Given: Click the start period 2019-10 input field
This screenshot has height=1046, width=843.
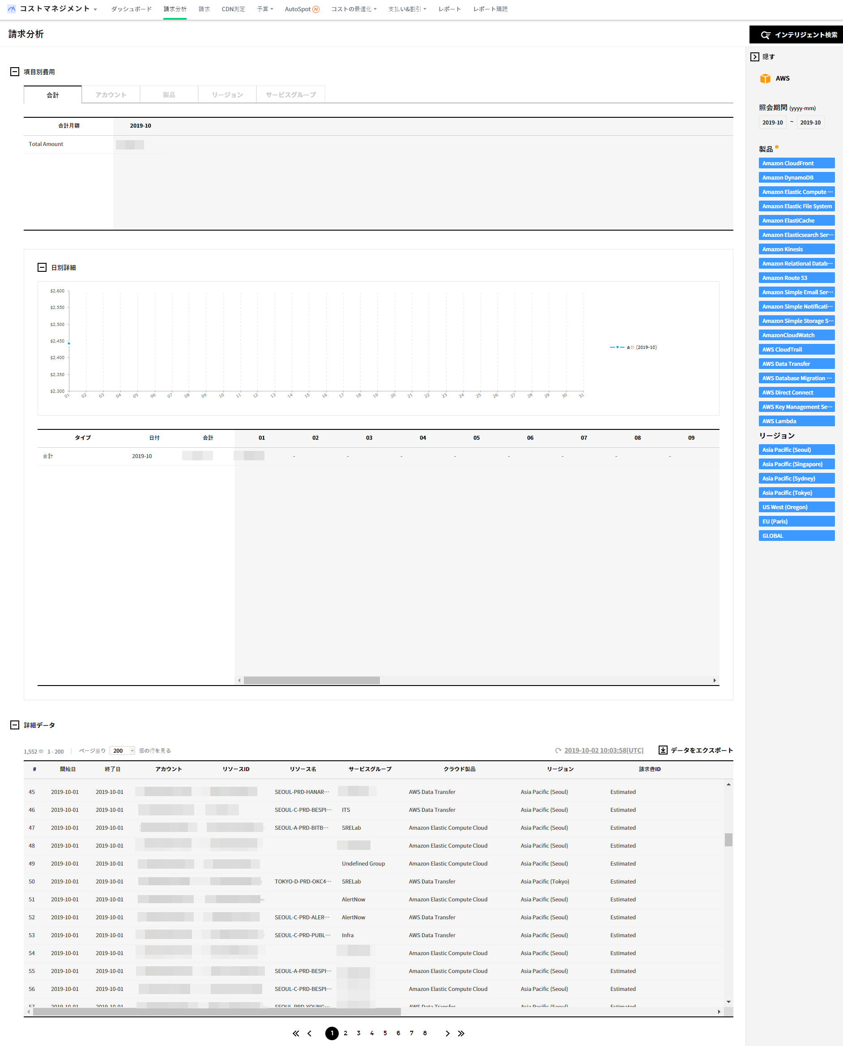Looking at the screenshot, I should coord(772,122).
